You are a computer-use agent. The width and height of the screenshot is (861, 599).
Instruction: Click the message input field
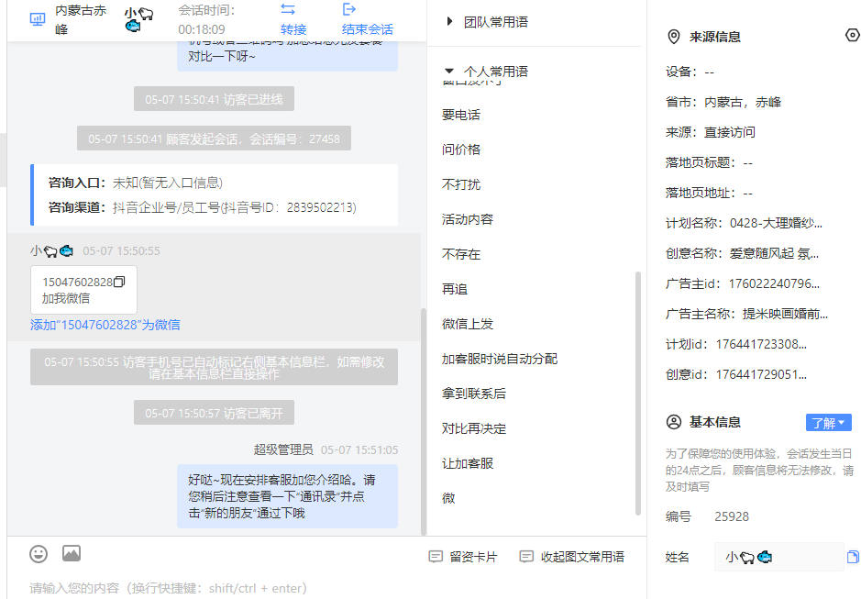[x=326, y=588]
